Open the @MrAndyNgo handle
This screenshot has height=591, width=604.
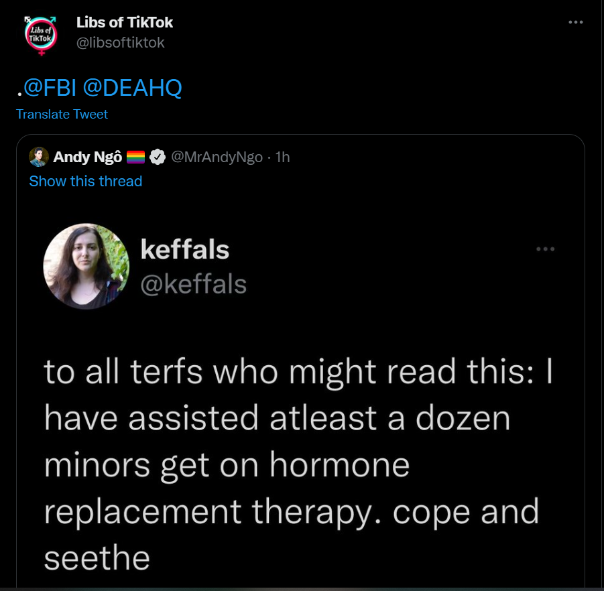pos(217,157)
